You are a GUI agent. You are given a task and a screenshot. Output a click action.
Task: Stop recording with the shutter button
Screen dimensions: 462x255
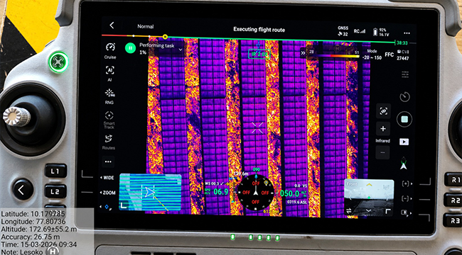[x=404, y=119]
